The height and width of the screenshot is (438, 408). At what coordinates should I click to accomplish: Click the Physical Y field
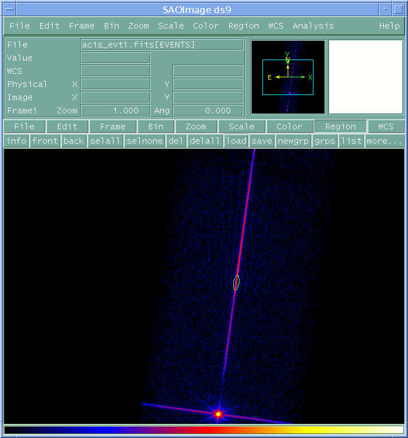point(208,84)
